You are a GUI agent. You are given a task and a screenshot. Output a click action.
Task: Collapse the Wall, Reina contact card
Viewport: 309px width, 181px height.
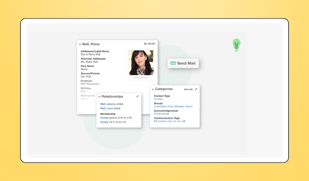(80, 44)
